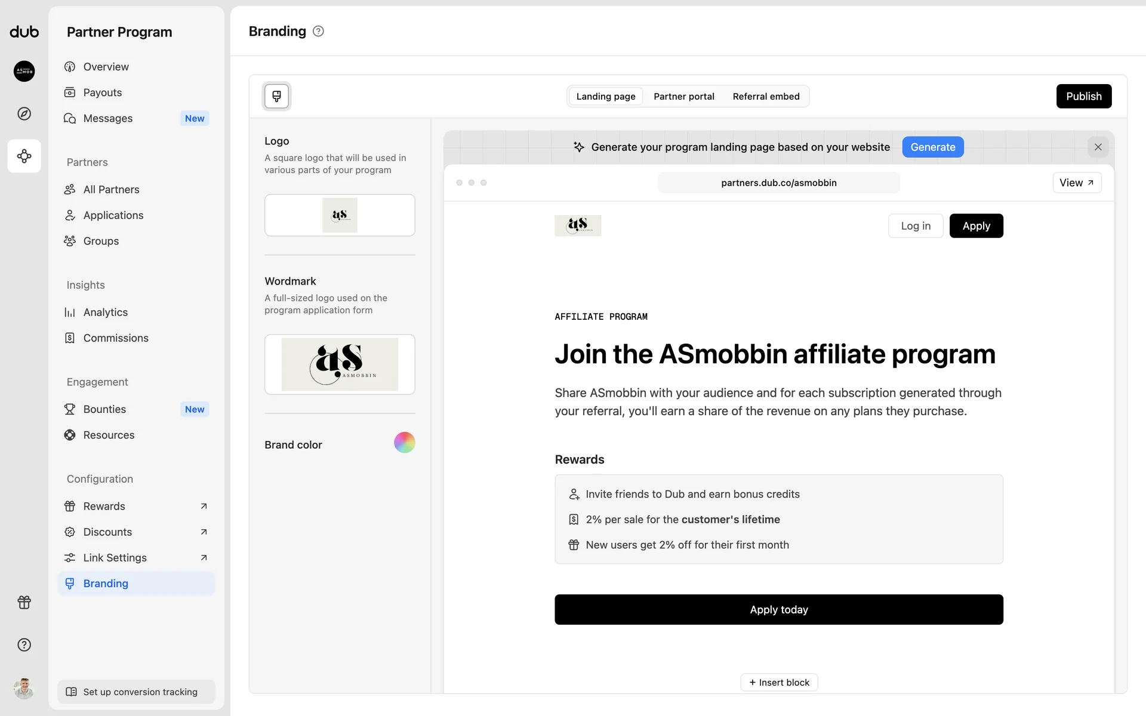This screenshot has height=716, width=1146.
Task: Dismiss the Generate landing page banner
Action: [1098, 147]
